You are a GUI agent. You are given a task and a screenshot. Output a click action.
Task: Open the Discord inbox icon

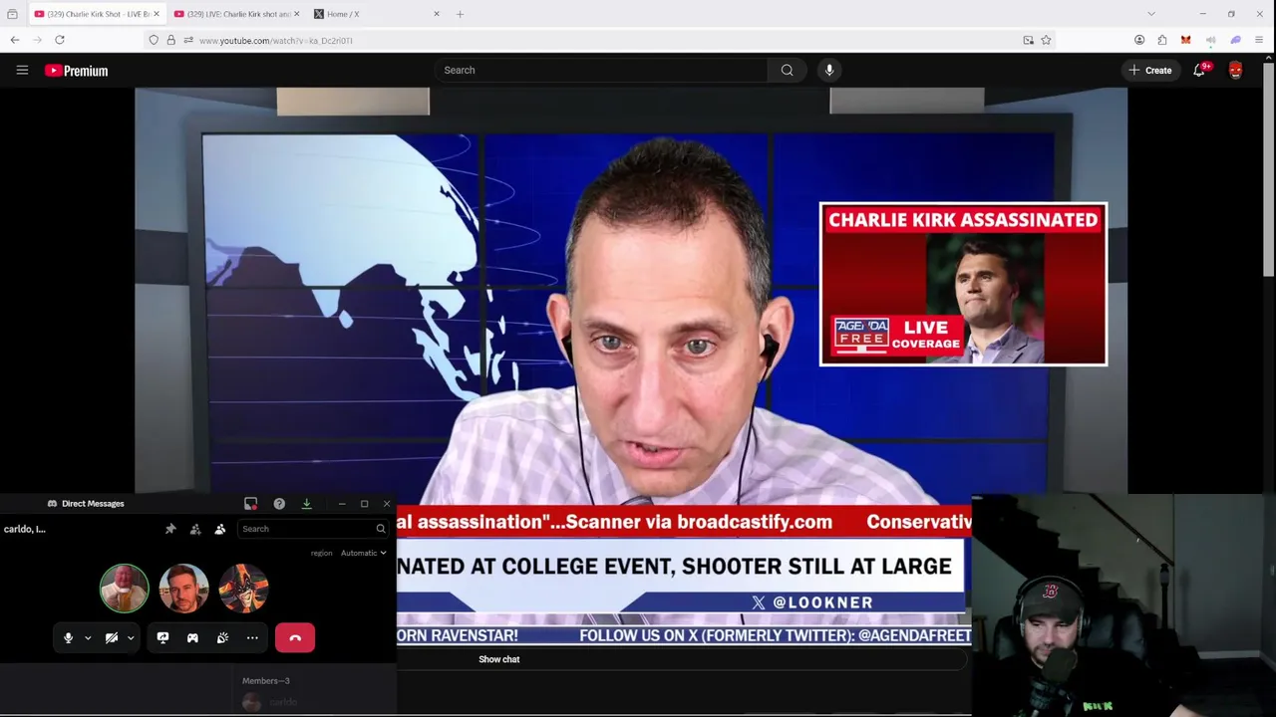tap(251, 504)
